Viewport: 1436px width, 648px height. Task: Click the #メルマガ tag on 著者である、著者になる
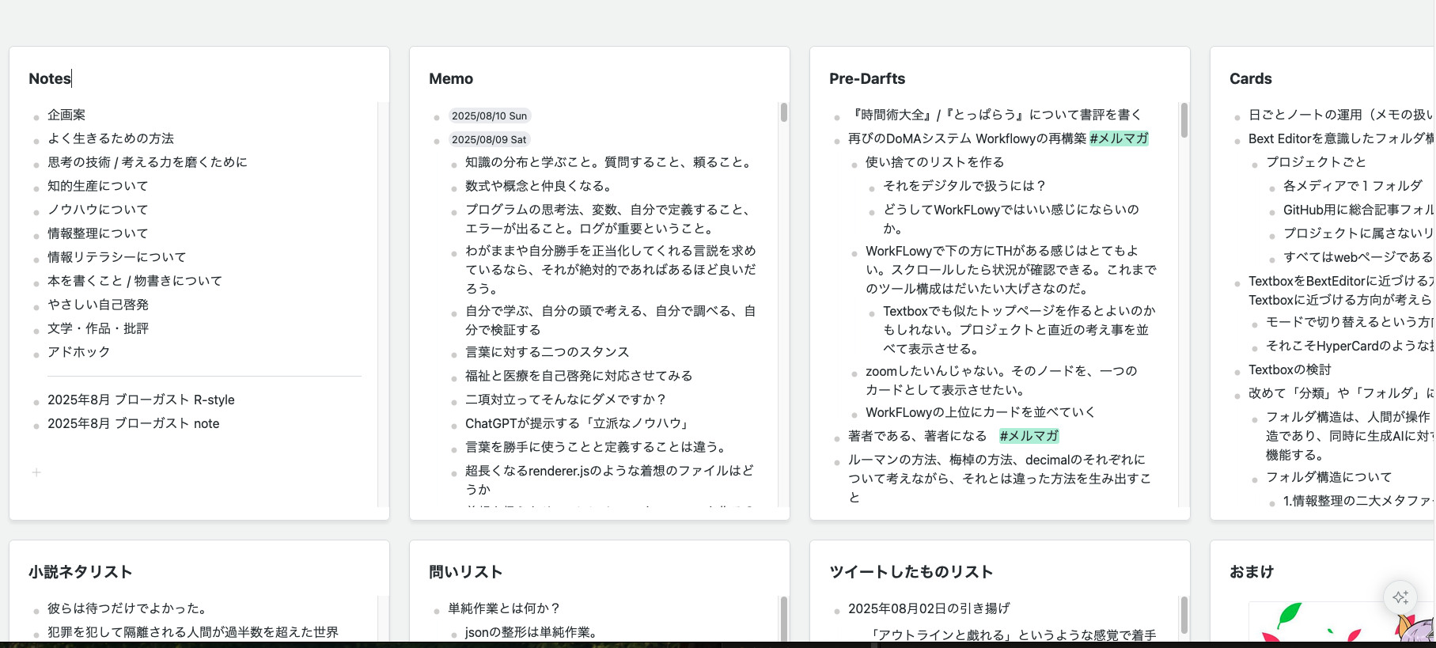tap(1029, 436)
